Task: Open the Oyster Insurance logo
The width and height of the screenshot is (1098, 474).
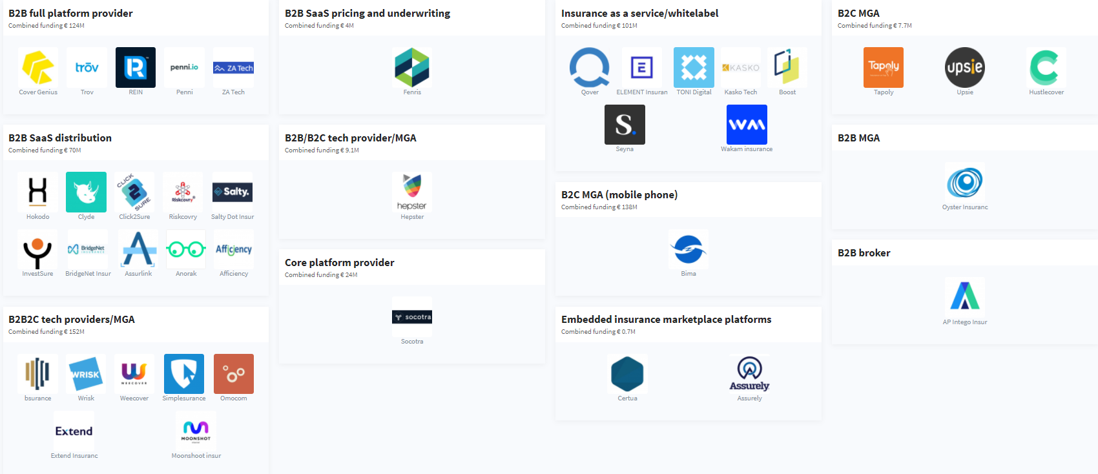Action: point(965,182)
